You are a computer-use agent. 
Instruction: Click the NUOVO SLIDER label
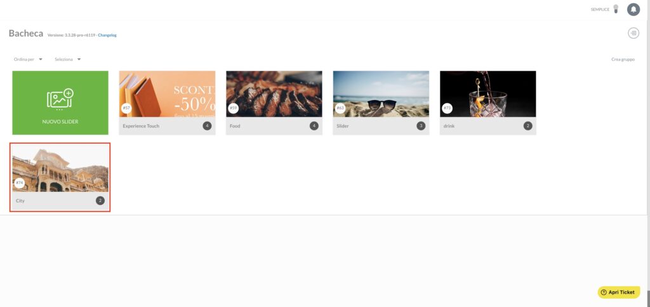(x=60, y=122)
